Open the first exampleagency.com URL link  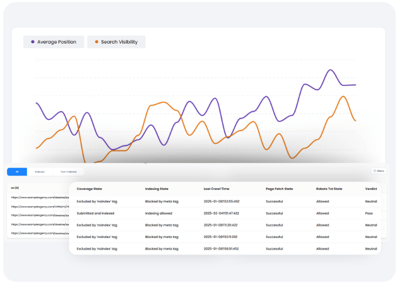click(38, 197)
